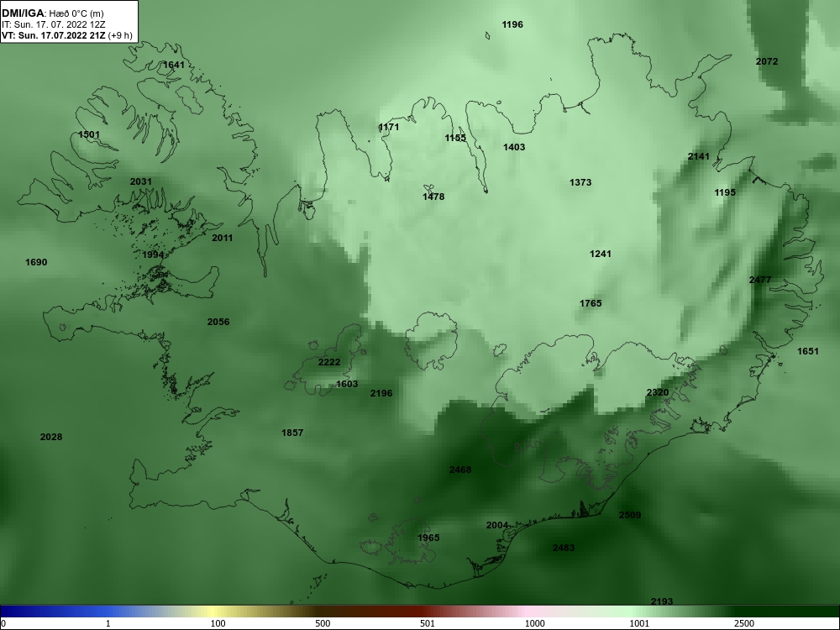840x630 pixels.
Task: Select the 2196 height value
Action: point(381,393)
